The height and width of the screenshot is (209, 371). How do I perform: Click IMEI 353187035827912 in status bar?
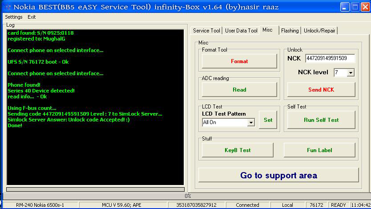click(196, 205)
